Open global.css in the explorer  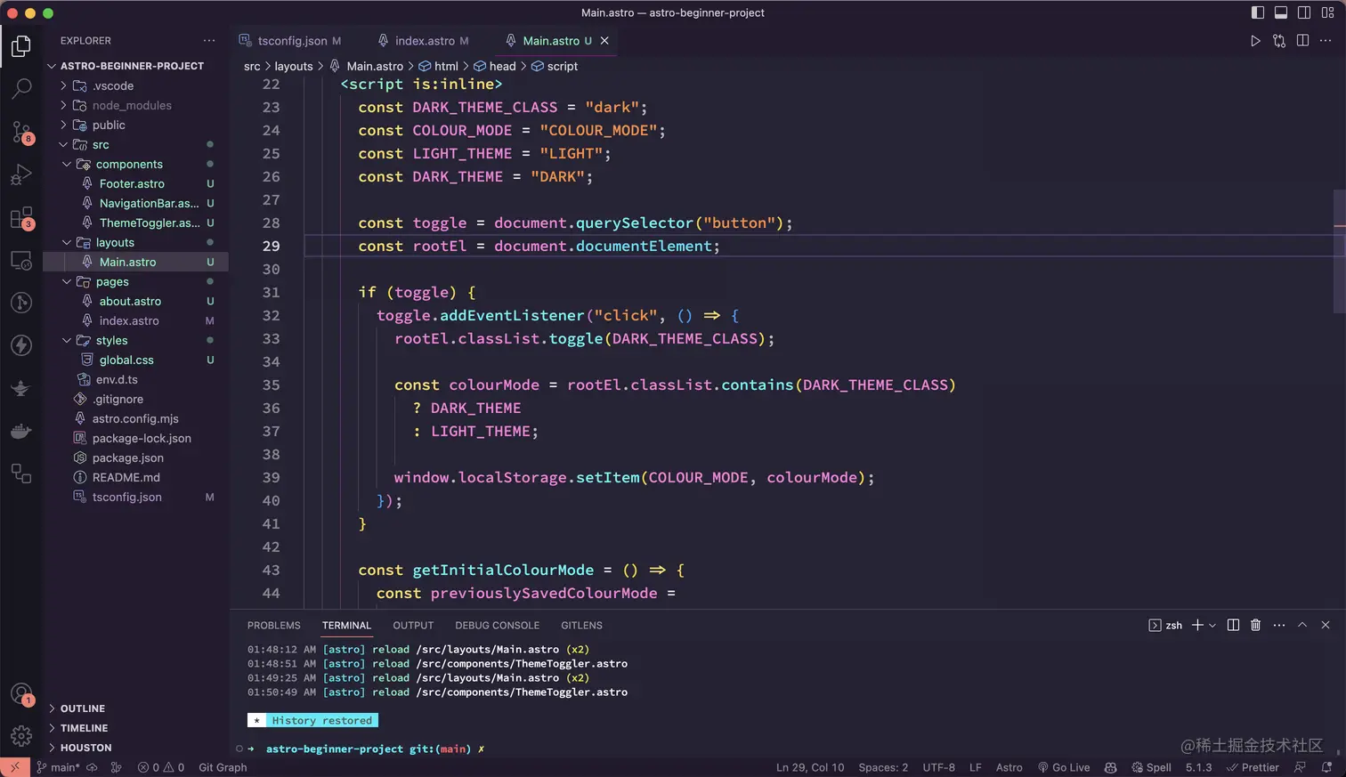pos(126,360)
